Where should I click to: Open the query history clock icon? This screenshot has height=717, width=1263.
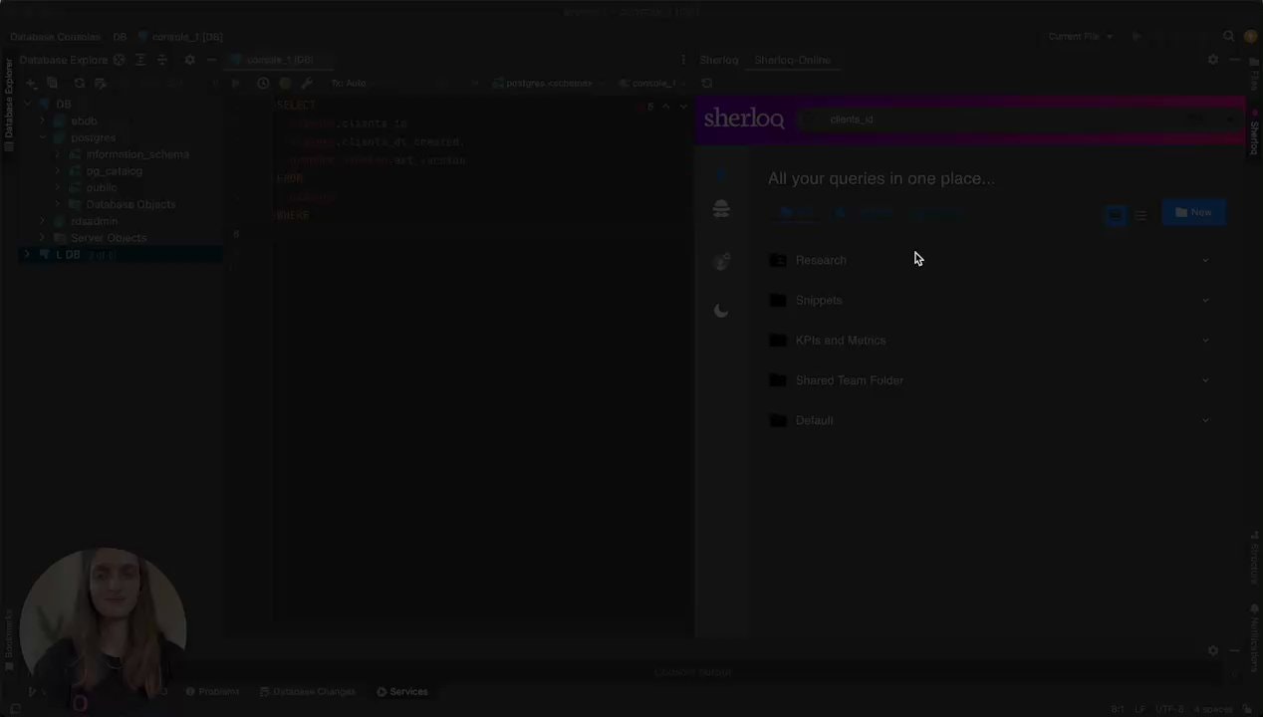[263, 84]
